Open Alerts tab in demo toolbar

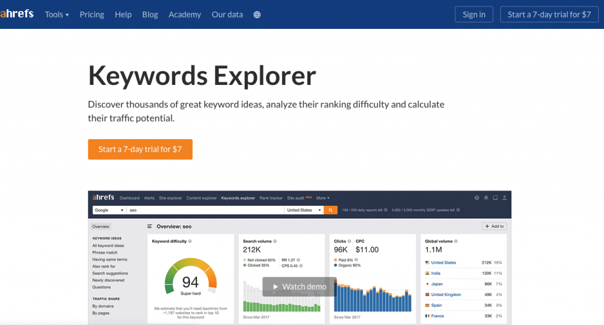(x=149, y=198)
